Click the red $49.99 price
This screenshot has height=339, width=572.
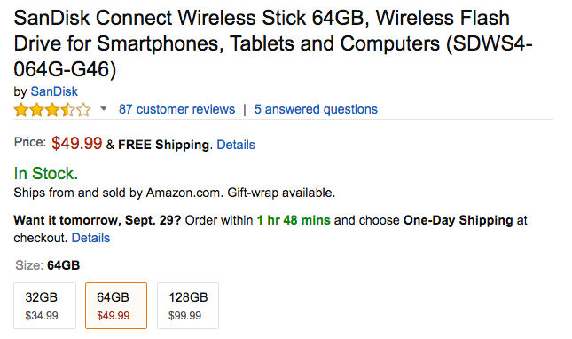76,143
